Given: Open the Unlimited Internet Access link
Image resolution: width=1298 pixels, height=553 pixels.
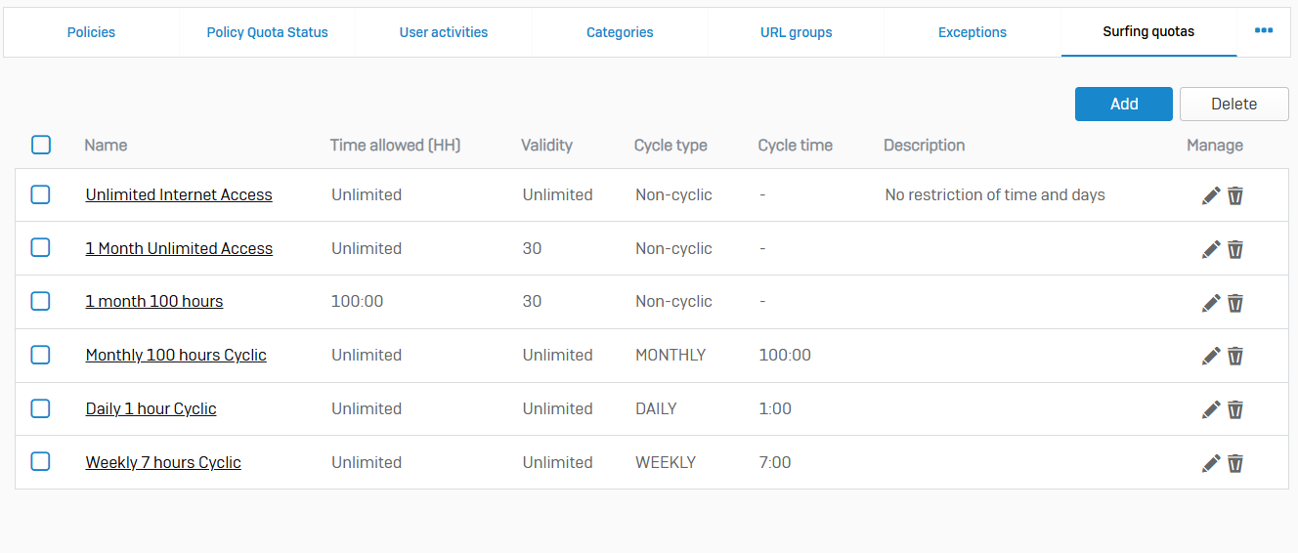Looking at the screenshot, I should (x=179, y=194).
